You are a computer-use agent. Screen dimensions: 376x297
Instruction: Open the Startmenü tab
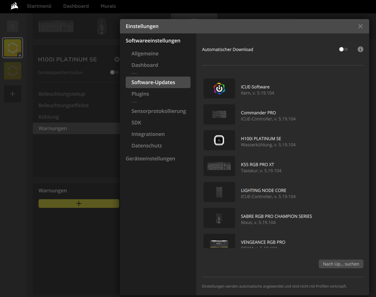coord(39,6)
